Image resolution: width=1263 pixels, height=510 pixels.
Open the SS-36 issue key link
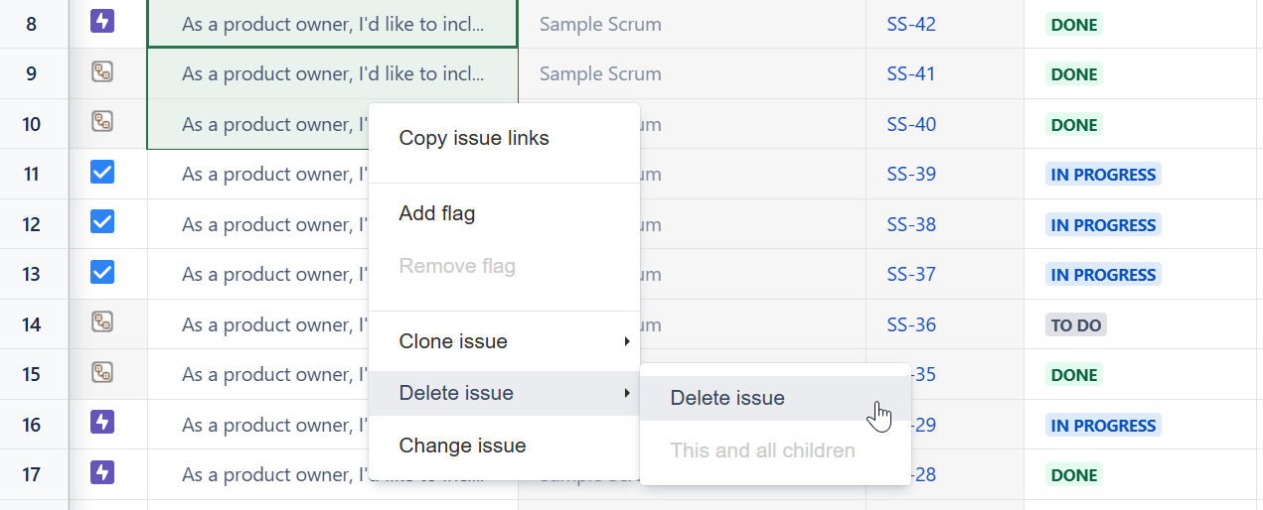[911, 324]
